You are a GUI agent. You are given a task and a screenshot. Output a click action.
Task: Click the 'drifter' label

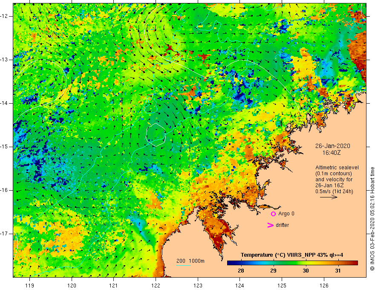[282, 225]
